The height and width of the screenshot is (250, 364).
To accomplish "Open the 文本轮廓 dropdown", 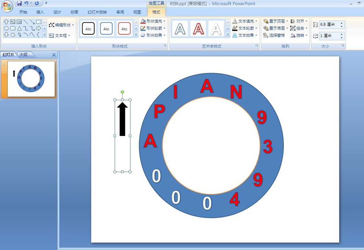I will pyautogui.click(x=245, y=28).
